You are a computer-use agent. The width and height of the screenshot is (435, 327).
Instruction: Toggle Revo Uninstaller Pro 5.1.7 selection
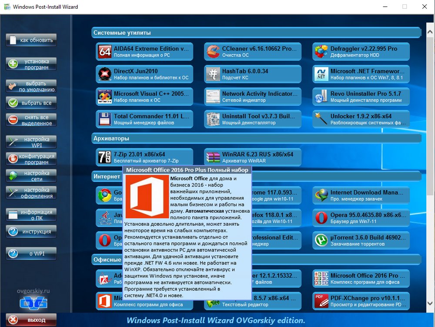[361, 97]
